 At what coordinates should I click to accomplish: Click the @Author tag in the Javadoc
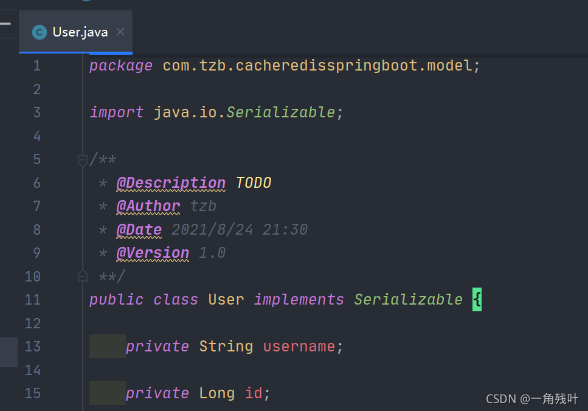(148, 206)
